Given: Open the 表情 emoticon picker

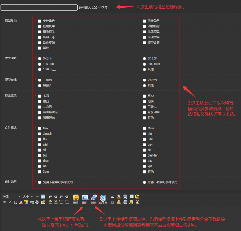Looking at the screenshot, I should (x=76, y=199).
